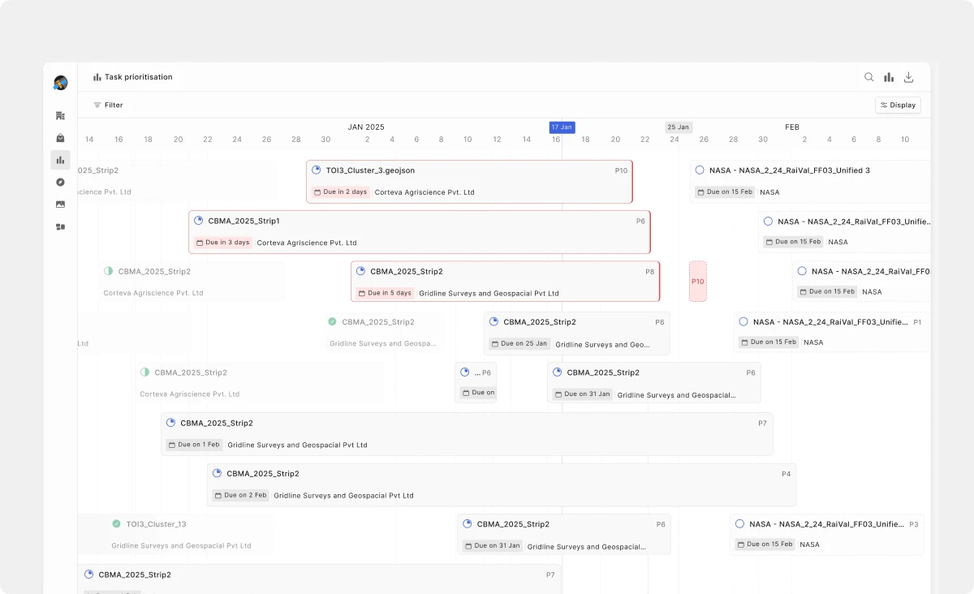Click the P6 label on CBMA_2025_Strip1
Screen dimensions: 974x594
[640, 221]
